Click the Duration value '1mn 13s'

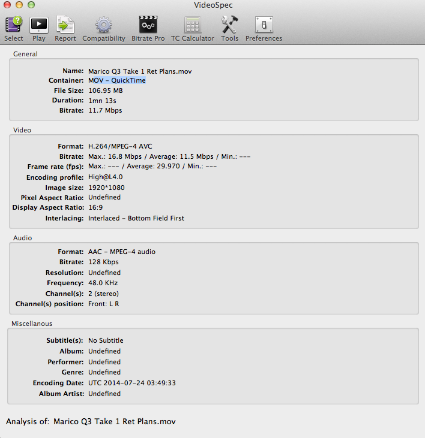pos(102,101)
